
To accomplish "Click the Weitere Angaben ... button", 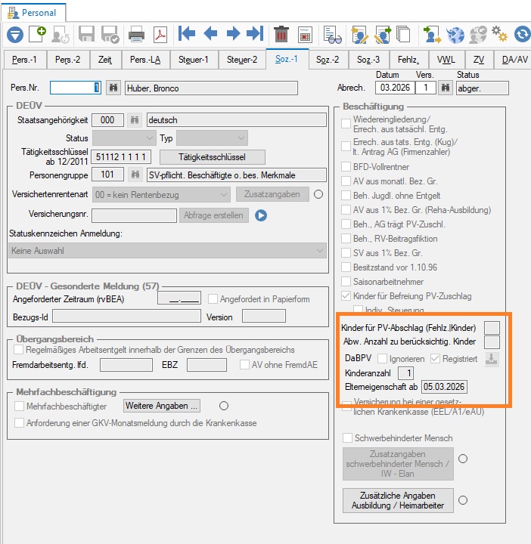I will click(161, 406).
